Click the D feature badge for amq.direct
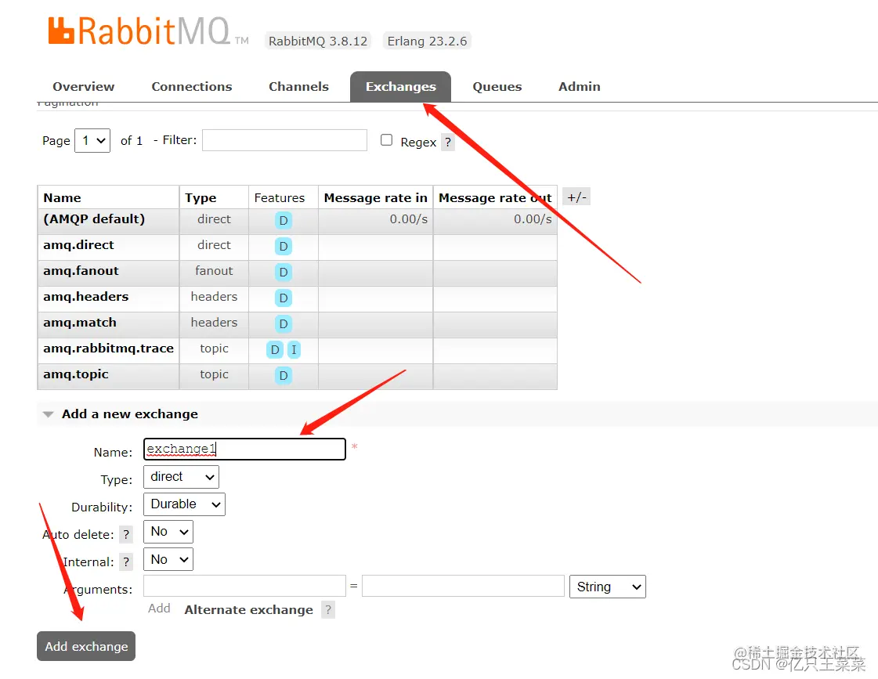 tap(284, 246)
